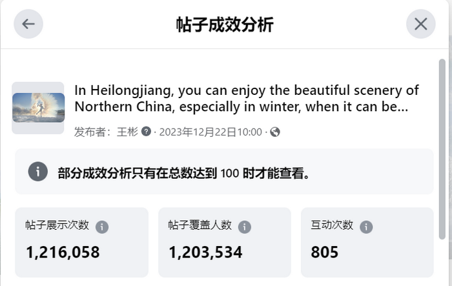Click the impressions value 1,216,058
Image resolution: width=452 pixels, height=286 pixels.
point(63,252)
